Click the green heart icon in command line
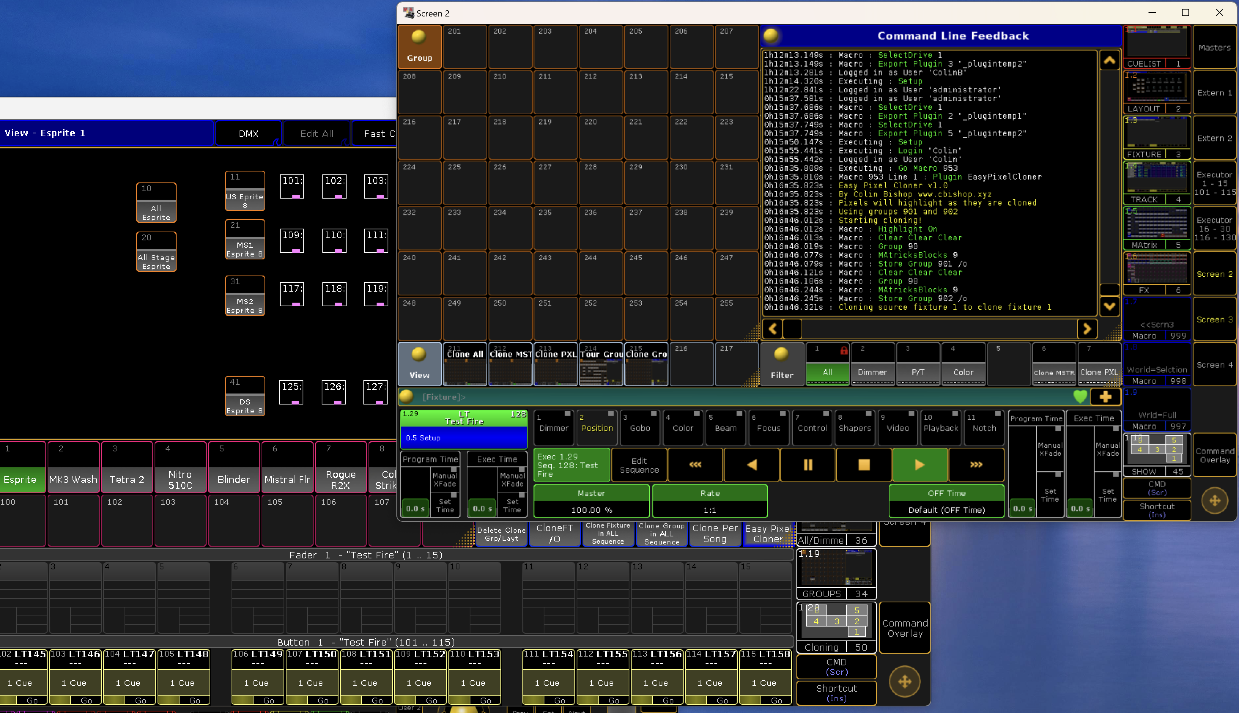 (x=1080, y=397)
